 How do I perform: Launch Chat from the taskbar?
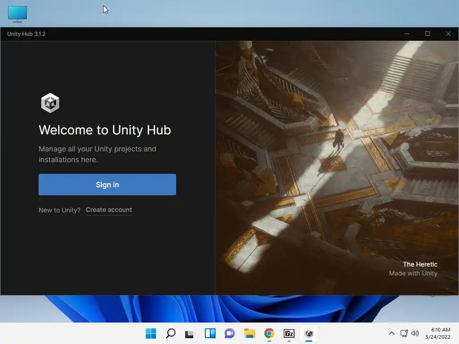[230, 333]
